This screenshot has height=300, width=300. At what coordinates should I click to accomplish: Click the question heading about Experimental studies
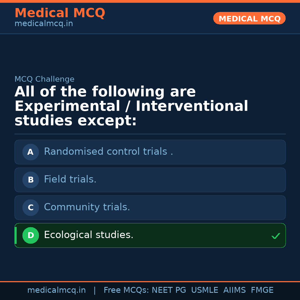131,106
